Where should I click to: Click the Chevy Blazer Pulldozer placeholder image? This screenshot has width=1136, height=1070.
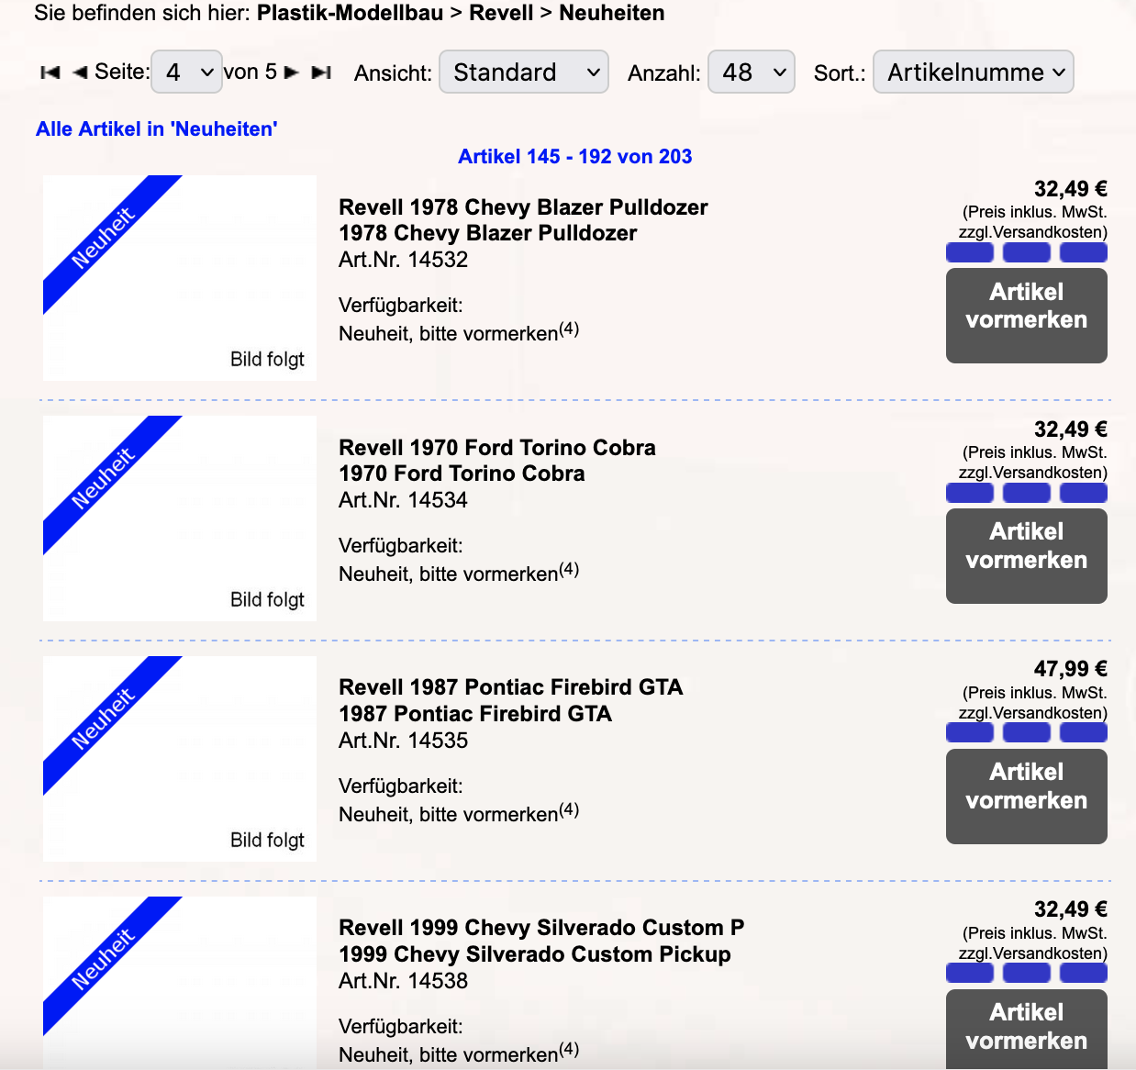180,278
